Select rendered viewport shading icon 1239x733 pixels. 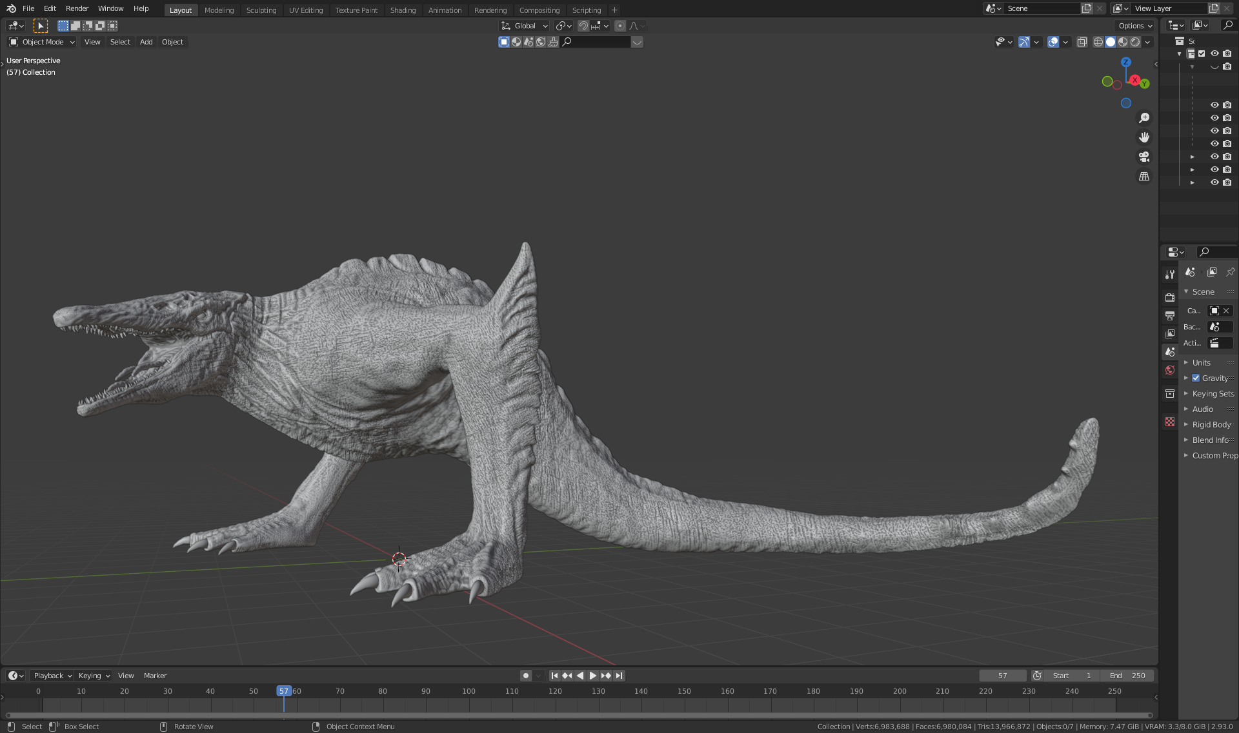(1136, 42)
